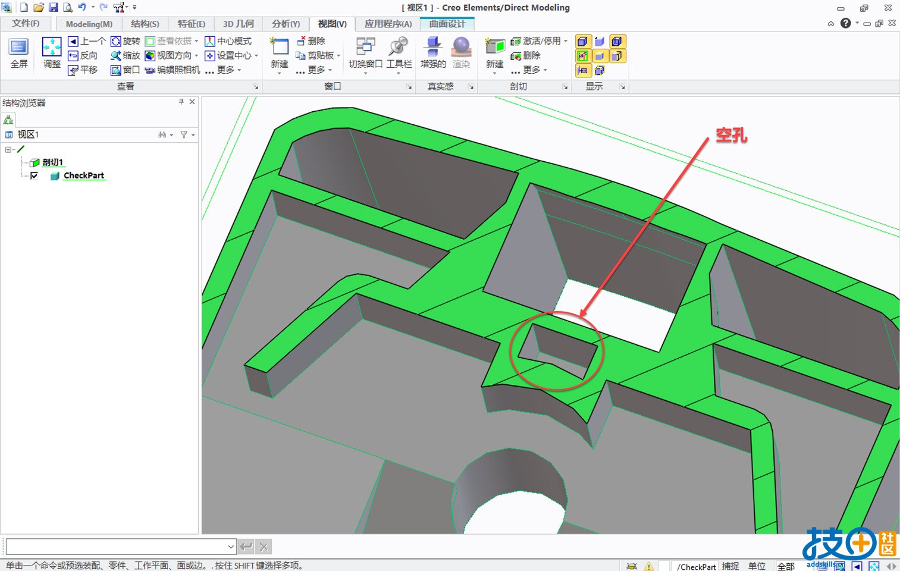Open 更多 dropdown in the 剖切 group
The image size is (900, 571).
529,70
